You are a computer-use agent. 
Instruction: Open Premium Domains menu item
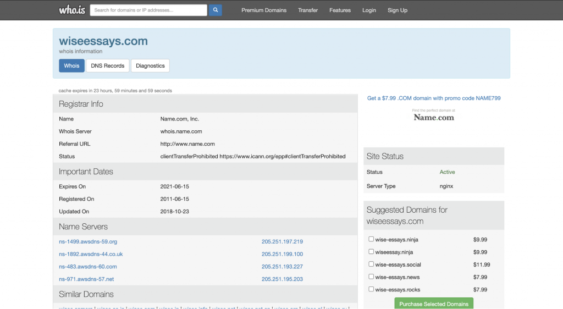(x=264, y=10)
